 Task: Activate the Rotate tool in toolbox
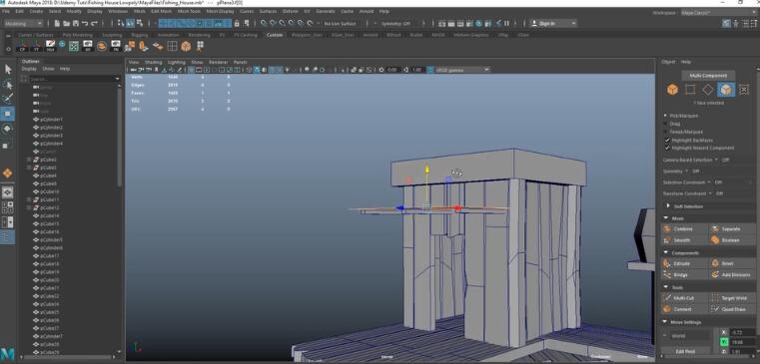pos(8,130)
